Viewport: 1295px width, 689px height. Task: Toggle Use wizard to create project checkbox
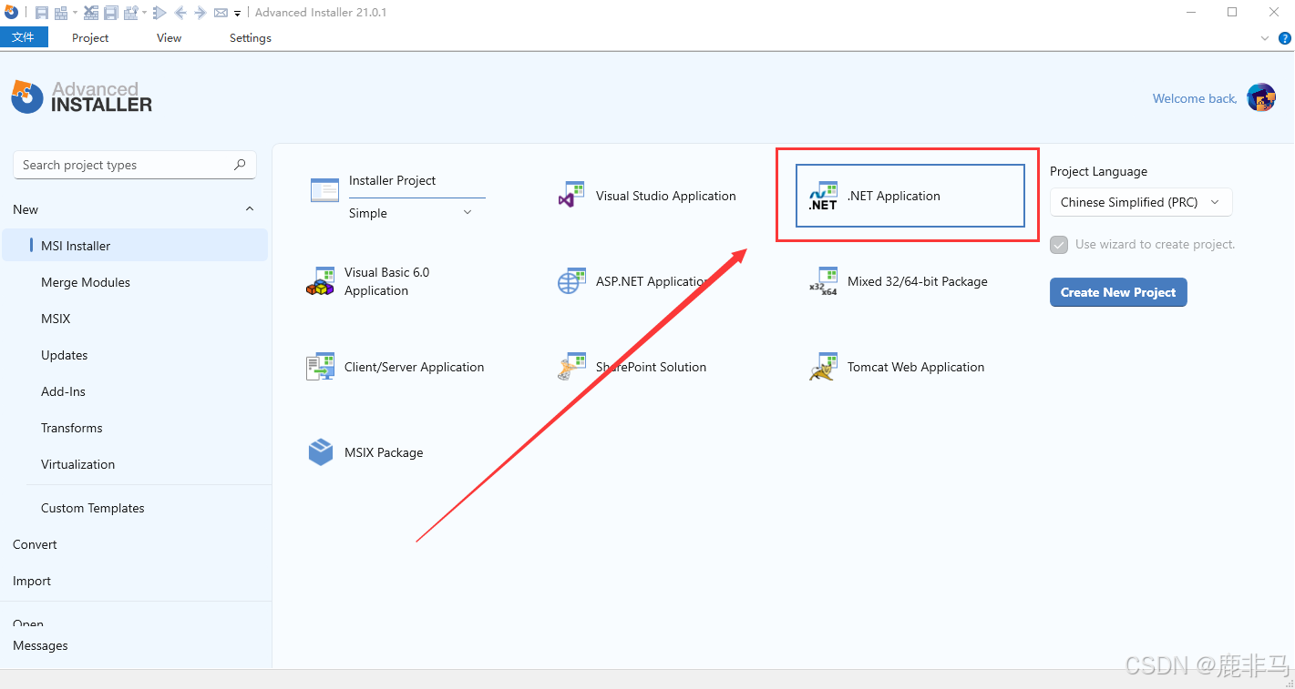(1059, 245)
